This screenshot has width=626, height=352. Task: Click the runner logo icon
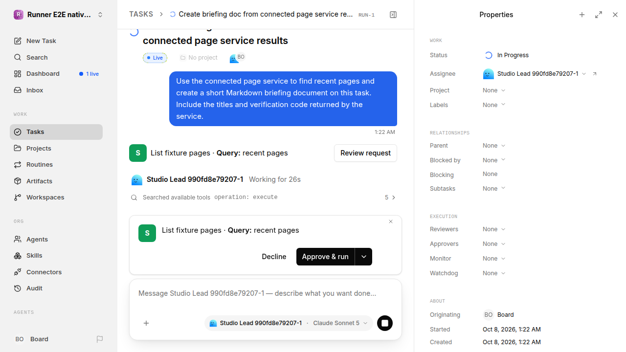tap(19, 15)
